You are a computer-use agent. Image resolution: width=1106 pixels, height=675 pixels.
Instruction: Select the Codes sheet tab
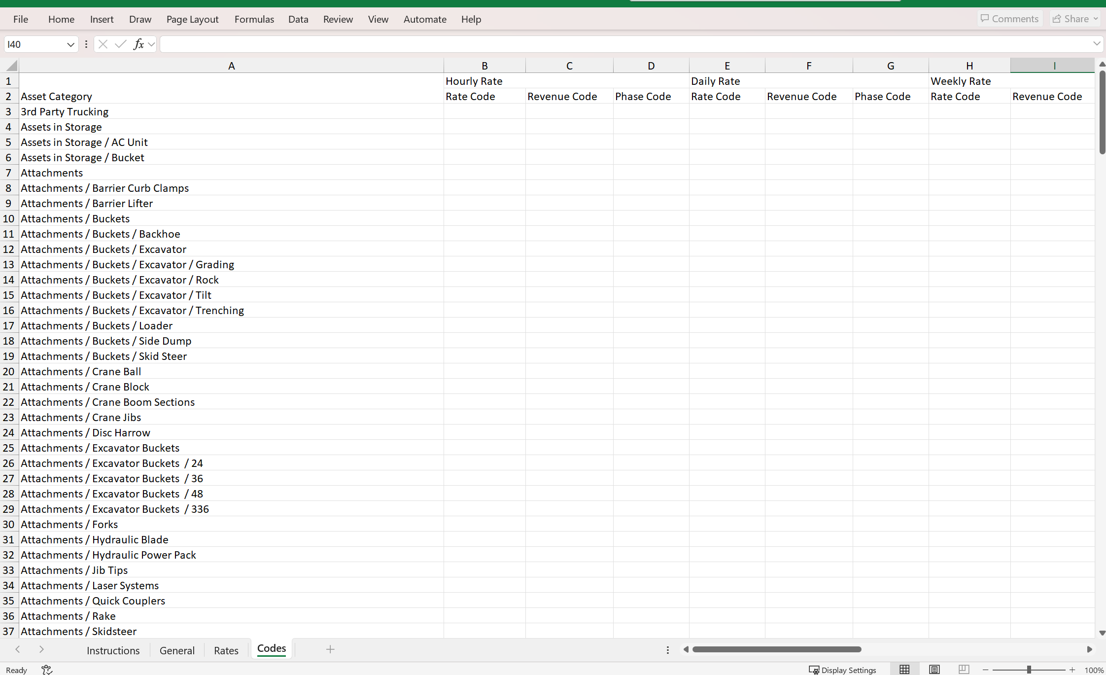[x=272, y=648]
